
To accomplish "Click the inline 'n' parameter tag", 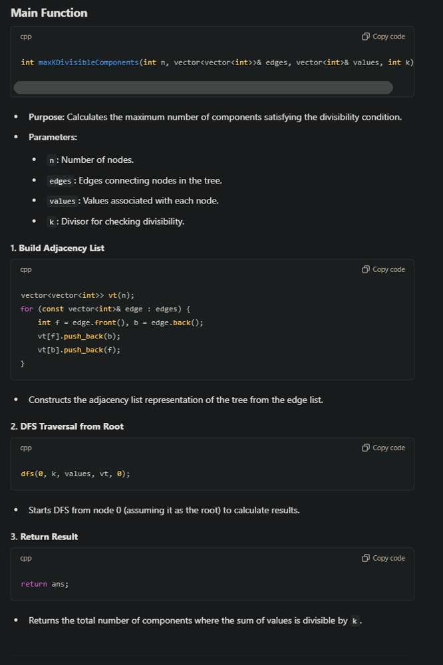I will pyautogui.click(x=52, y=160).
